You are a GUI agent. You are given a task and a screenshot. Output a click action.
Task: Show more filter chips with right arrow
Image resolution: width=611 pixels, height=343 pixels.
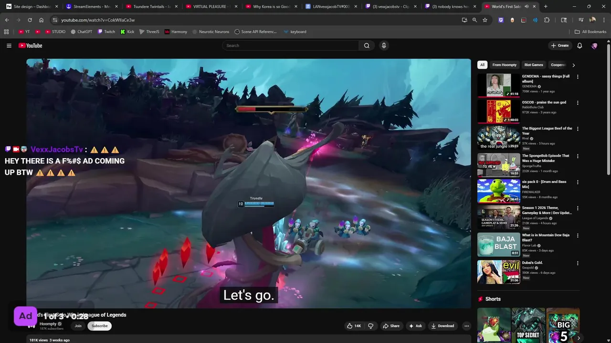pos(573,65)
